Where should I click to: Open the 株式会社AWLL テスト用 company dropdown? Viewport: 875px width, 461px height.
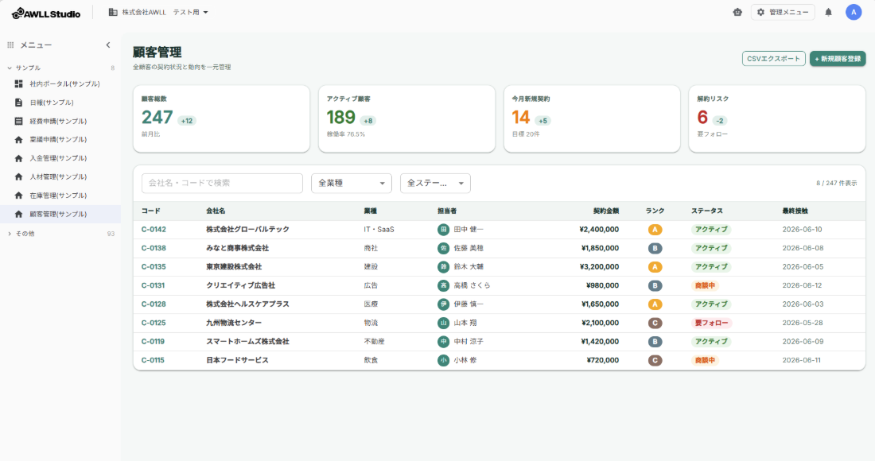(158, 12)
